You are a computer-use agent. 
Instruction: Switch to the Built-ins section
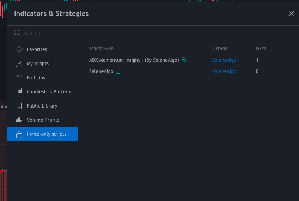(x=36, y=78)
